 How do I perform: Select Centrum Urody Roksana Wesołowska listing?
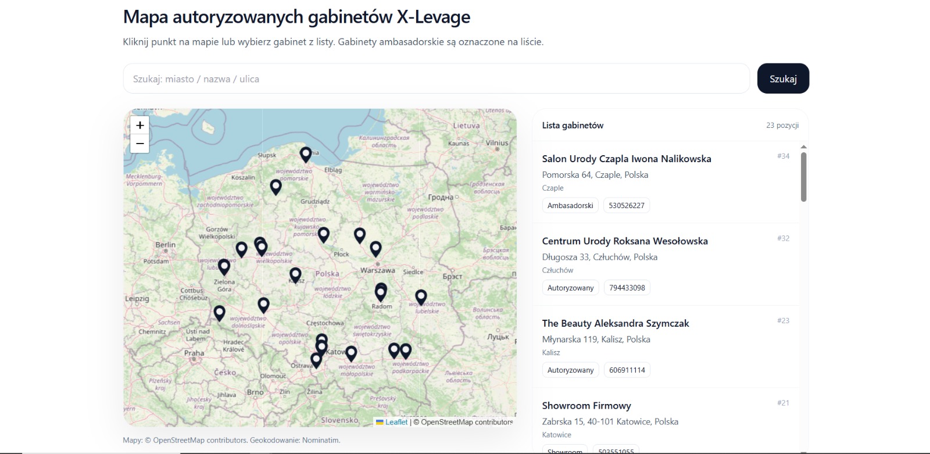pyautogui.click(x=624, y=241)
